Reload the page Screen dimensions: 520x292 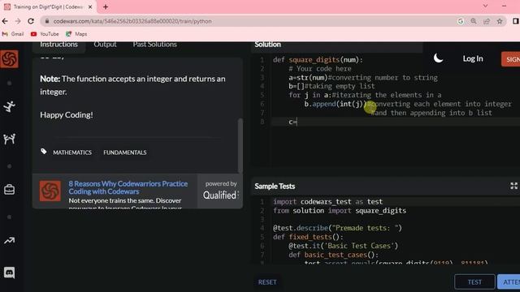click(x=31, y=21)
